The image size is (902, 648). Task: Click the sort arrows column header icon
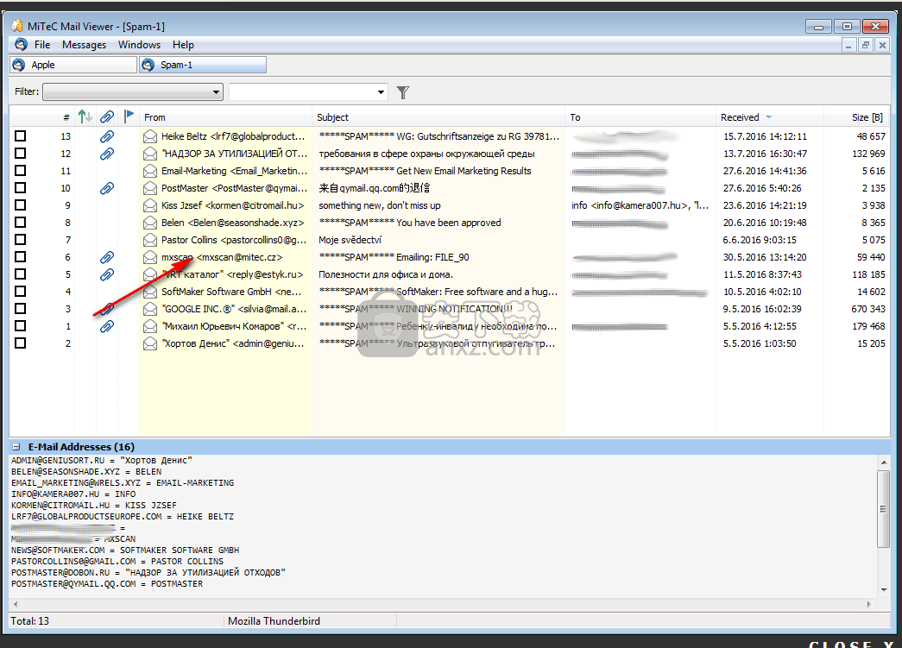pos(85,116)
